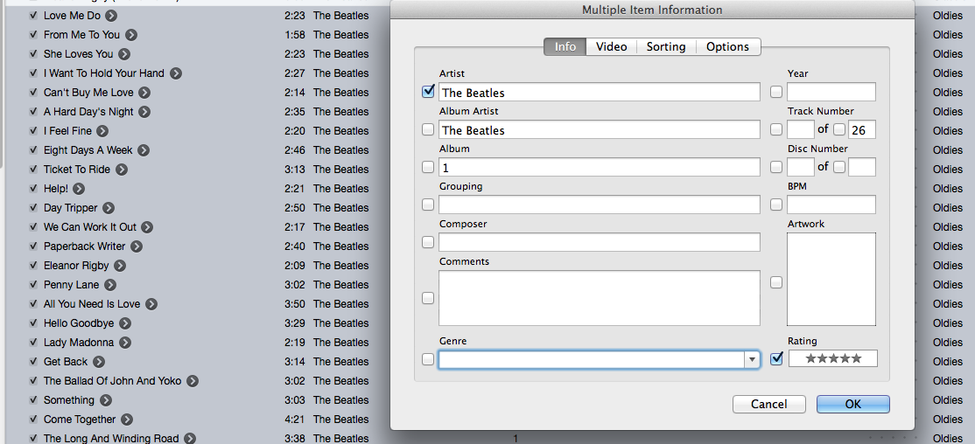Click the arrow icon next to Day Tripper
The width and height of the screenshot is (975, 444).
[108, 208]
